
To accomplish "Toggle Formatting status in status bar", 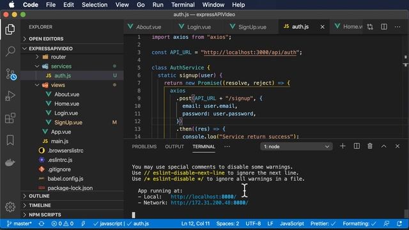I will click(x=359, y=224).
